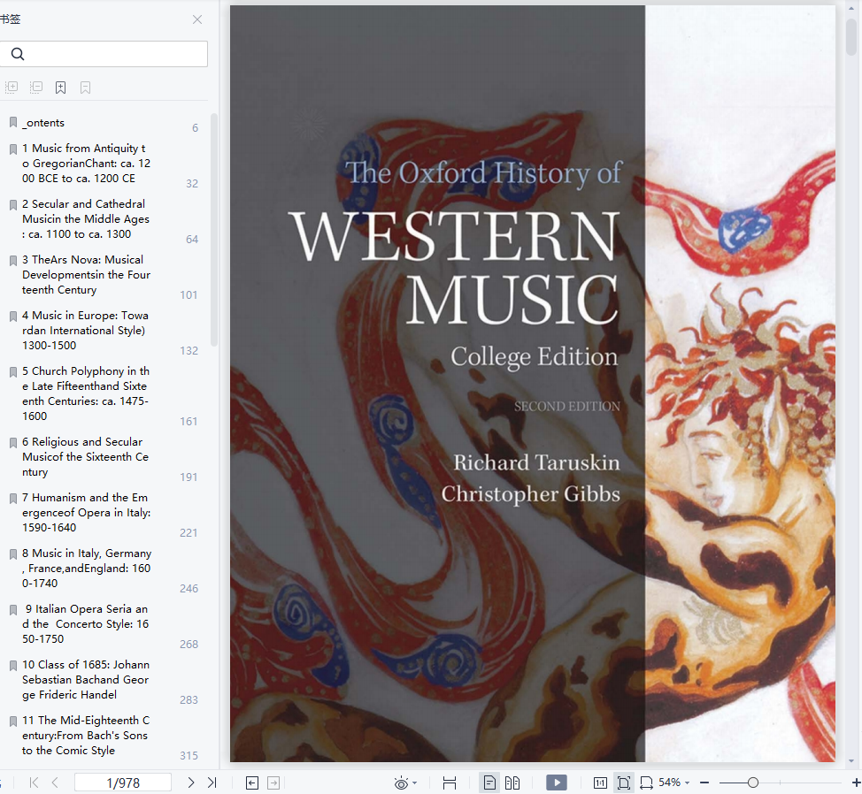Click the magnifier search icon

point(18,54)
